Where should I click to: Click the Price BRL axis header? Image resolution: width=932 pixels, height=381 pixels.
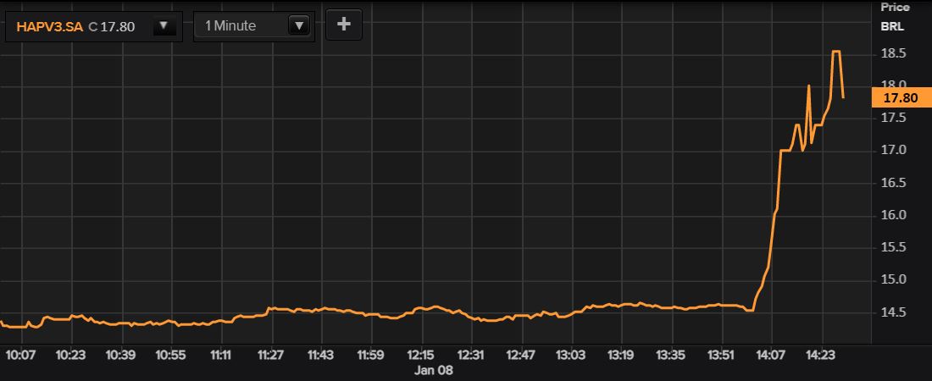895,16
